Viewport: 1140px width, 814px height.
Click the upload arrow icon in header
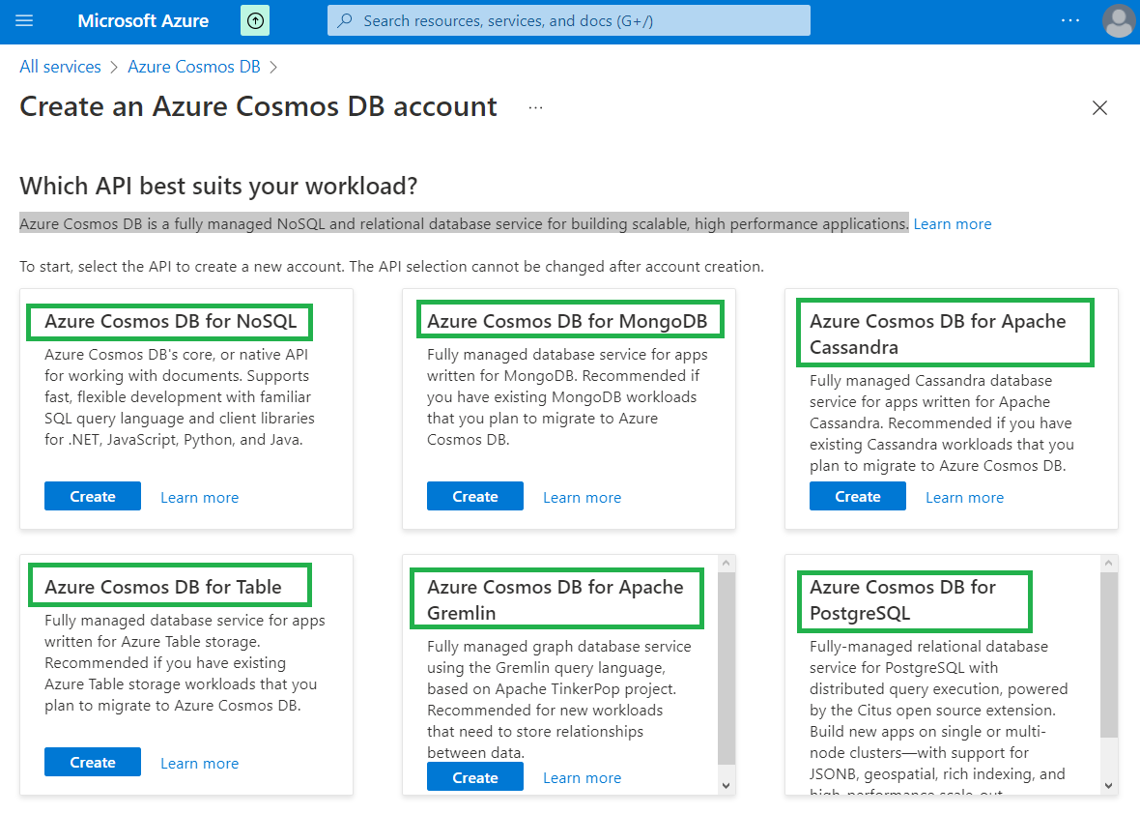255,20
